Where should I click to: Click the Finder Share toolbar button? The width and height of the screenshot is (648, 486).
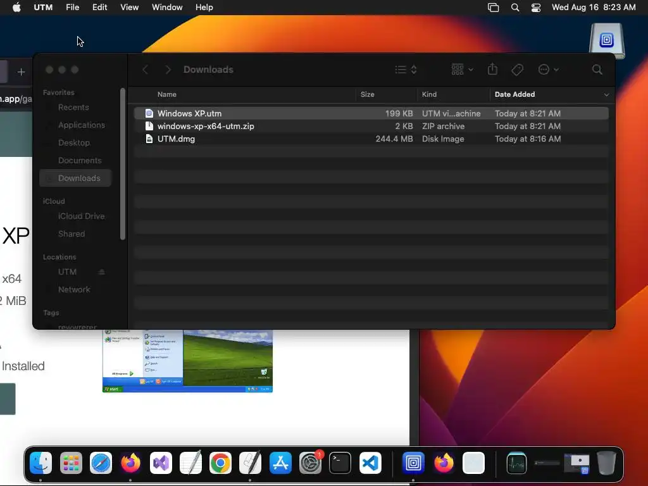point(492,69)
